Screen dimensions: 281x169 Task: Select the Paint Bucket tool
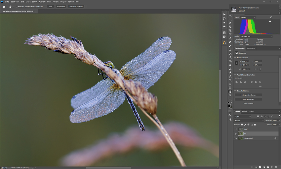tap(230, 61)
